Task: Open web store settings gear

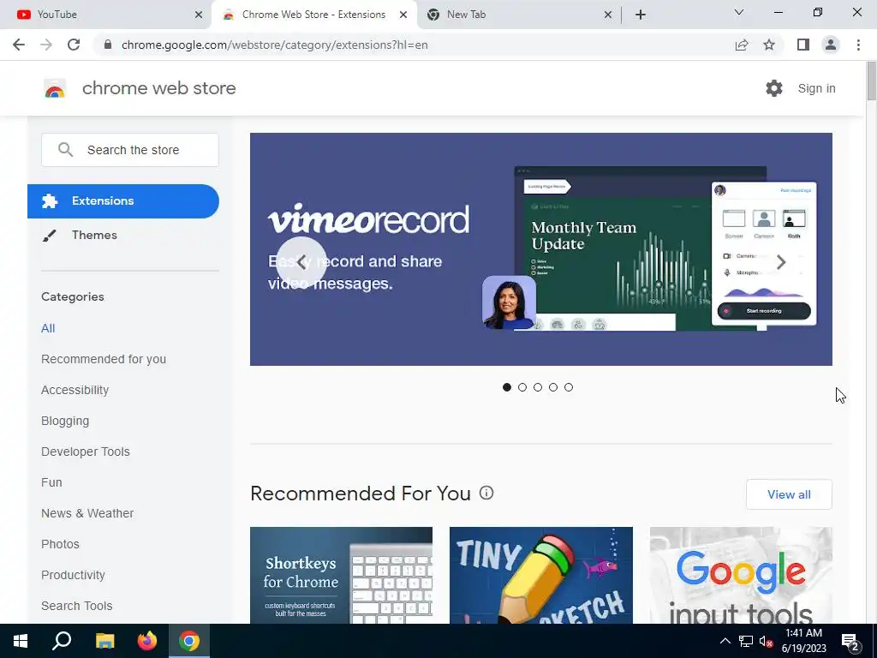Action: click(774, 88)
